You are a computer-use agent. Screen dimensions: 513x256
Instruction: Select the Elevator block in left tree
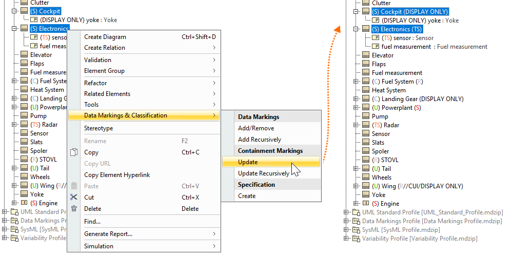41,55
